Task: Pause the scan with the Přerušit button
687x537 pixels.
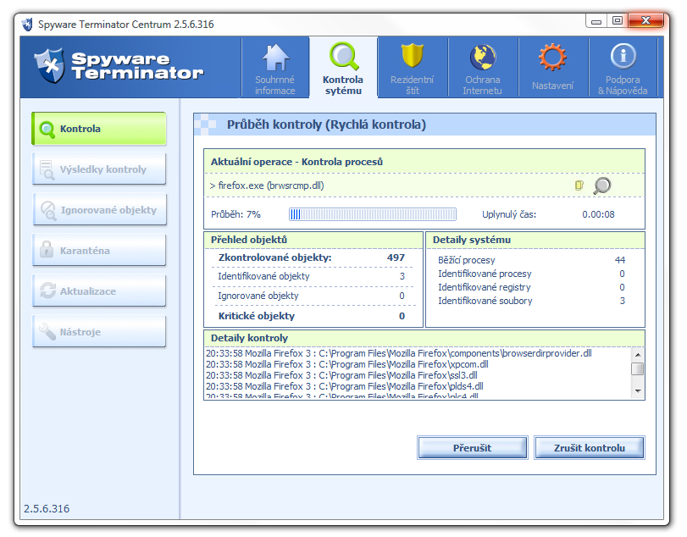Action: coord(473,448)
